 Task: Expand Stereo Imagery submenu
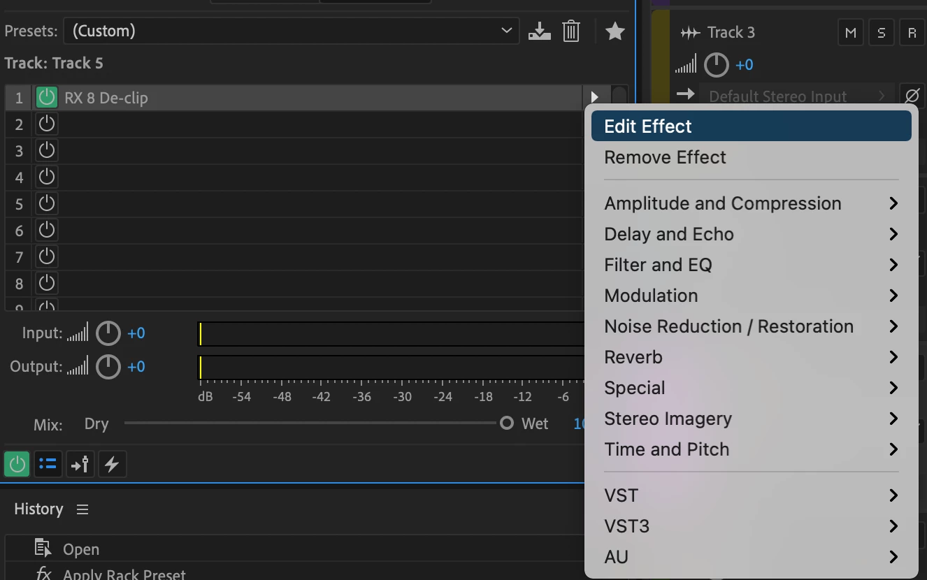[x=752, y=419]
